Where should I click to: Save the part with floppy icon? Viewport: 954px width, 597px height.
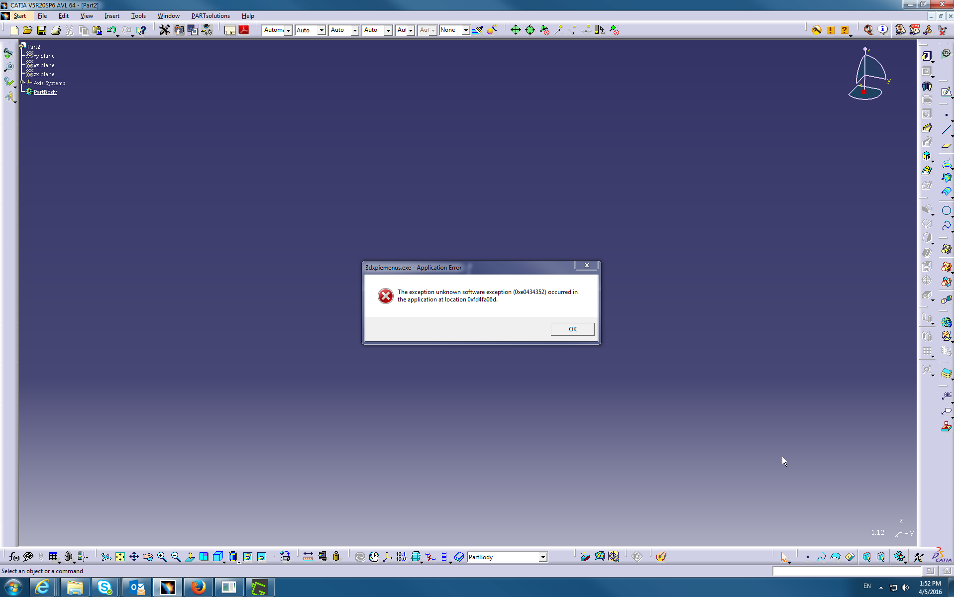(x=42, y=30)
